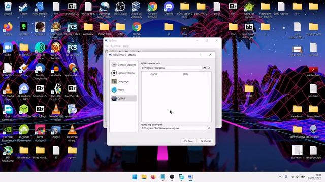
Task: Open File menu in QtEmu main window
Action: (x=107, y=46)
